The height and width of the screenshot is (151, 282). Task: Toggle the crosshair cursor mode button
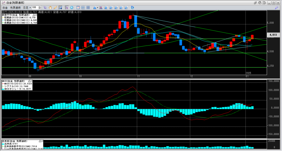coord(67,7)
